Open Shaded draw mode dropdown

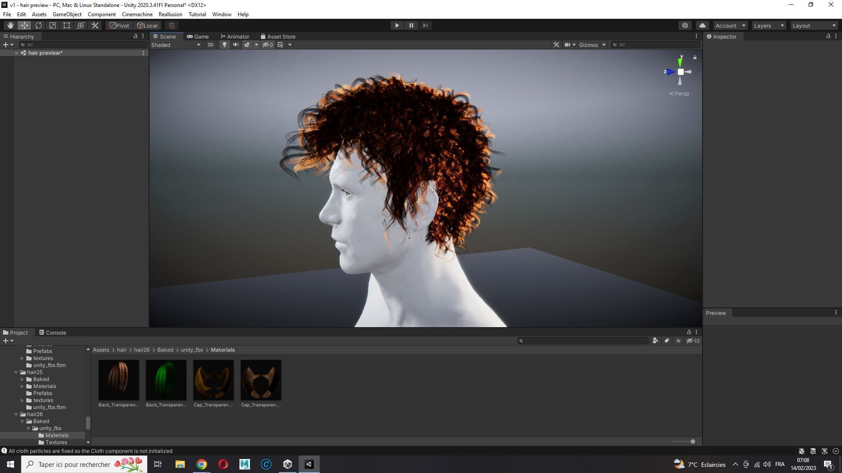176,45
